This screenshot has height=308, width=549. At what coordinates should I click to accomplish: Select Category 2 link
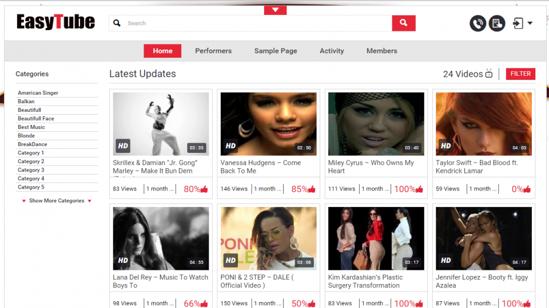[x=31, y=161]
